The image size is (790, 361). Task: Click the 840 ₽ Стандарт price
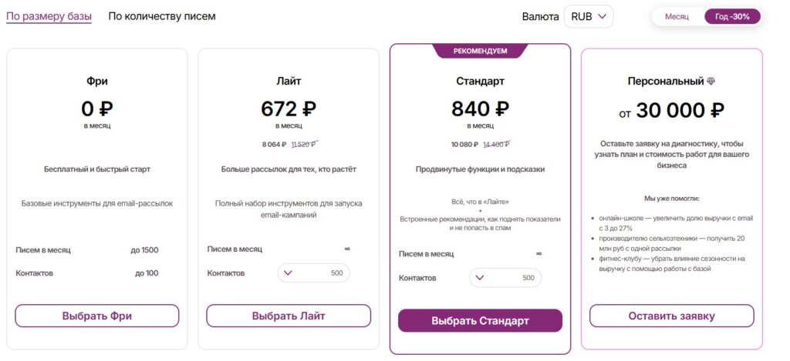[480, 109]
